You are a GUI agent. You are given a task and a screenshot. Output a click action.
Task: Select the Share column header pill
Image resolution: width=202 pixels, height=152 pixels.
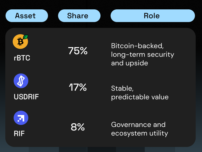point(79,16)
